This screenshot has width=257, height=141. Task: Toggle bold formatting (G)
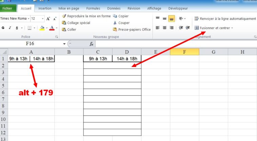point(3,28)
